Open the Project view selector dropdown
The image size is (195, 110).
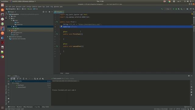pos(12,12)
